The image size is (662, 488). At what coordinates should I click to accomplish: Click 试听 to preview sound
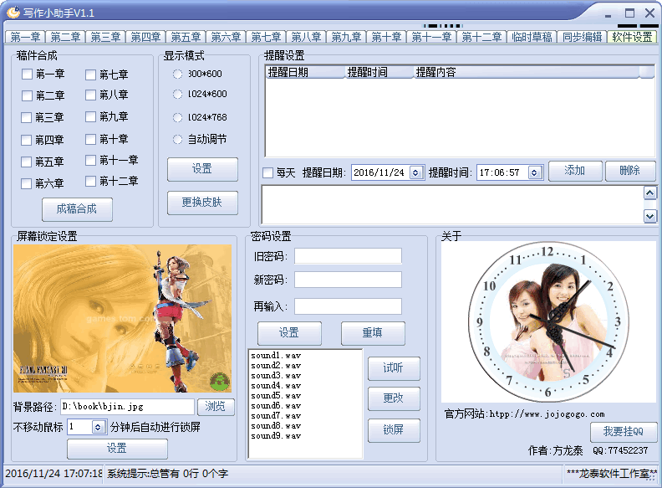tap(394, 368)
